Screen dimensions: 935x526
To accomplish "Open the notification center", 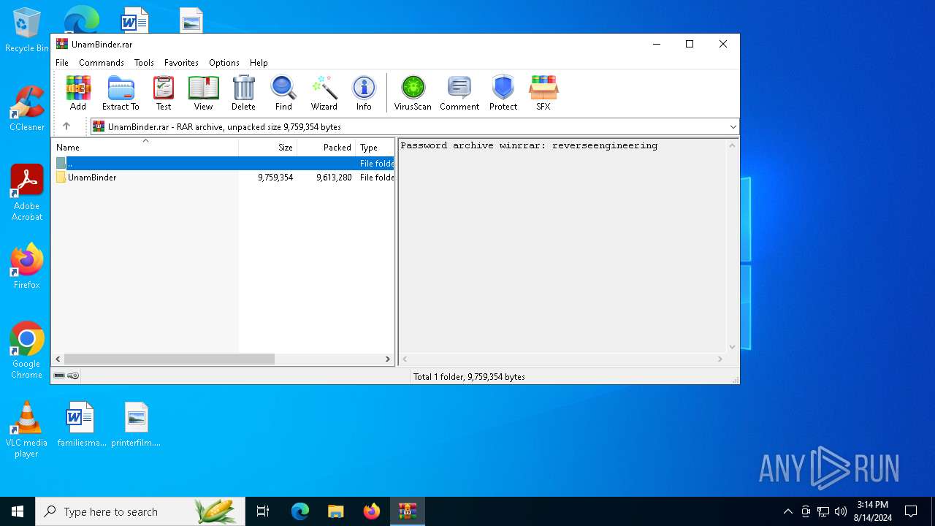I will point(911,511).
